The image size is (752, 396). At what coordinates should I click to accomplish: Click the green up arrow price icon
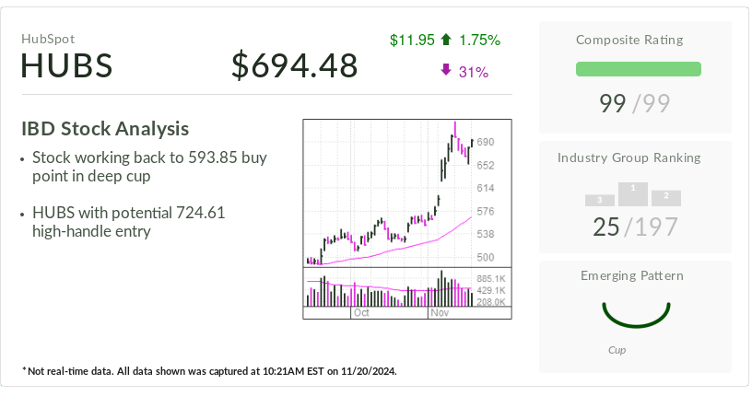coord(446,40)
